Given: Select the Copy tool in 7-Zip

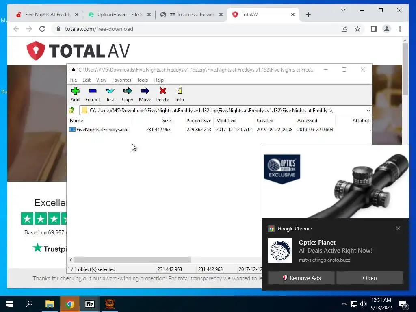Looking at the screenshot, I should (x=127, y=94).
